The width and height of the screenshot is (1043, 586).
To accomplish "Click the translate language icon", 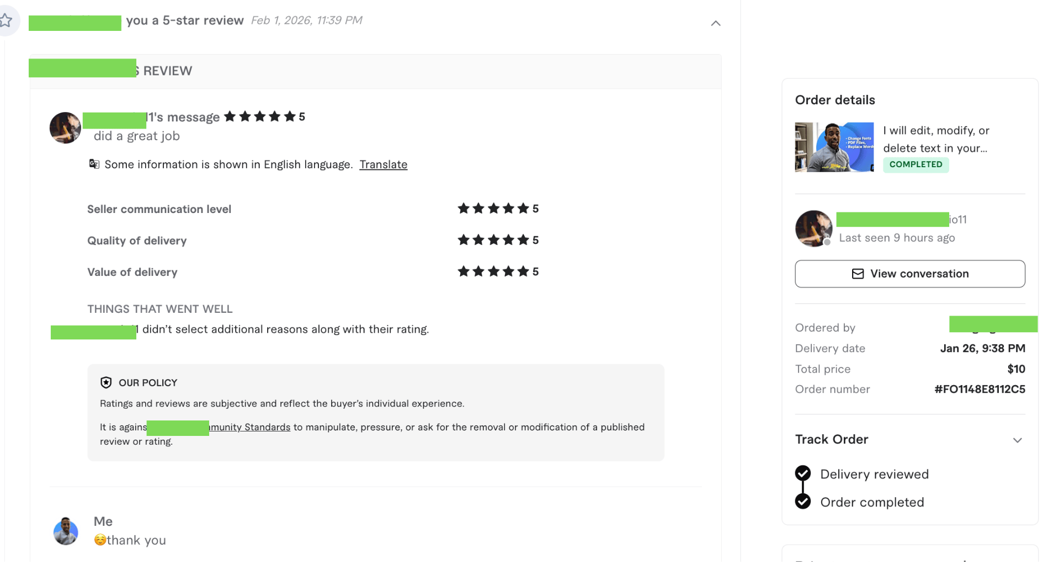I will tap(94, 164).
